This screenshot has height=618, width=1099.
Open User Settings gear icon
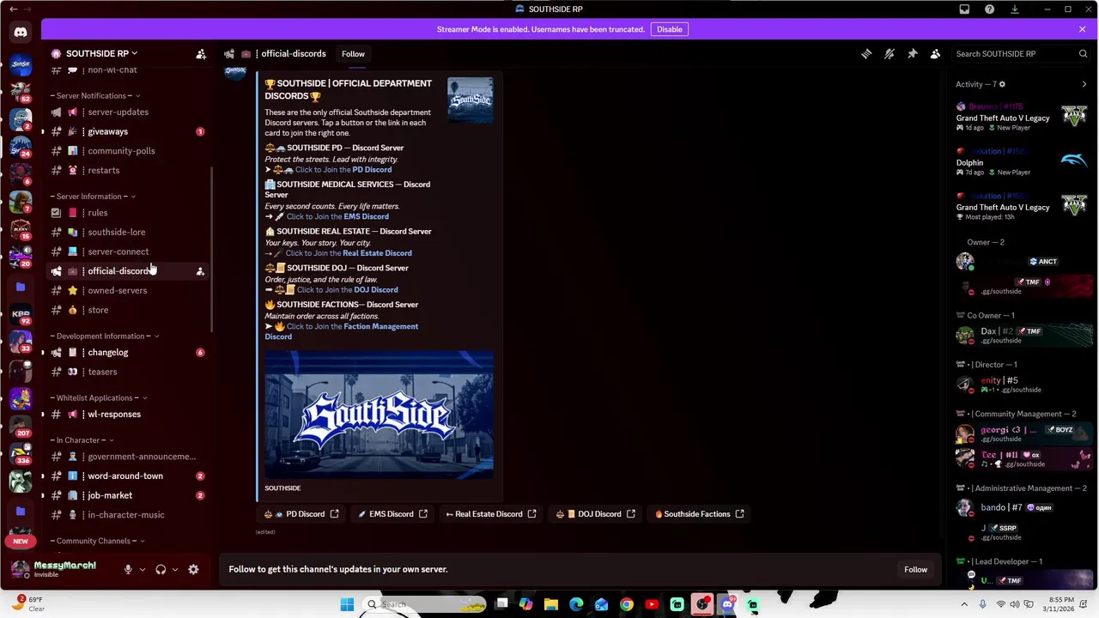point(193,569)
